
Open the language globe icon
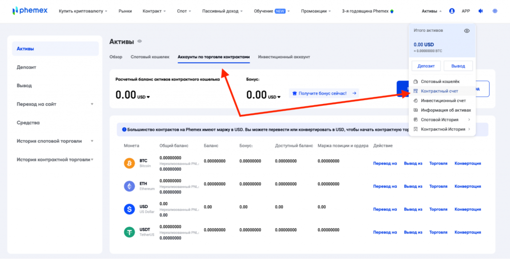(x=494, y=10)
